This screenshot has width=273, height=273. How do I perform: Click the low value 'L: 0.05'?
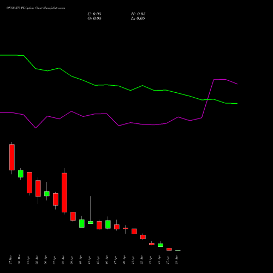(x=138, y=19)
